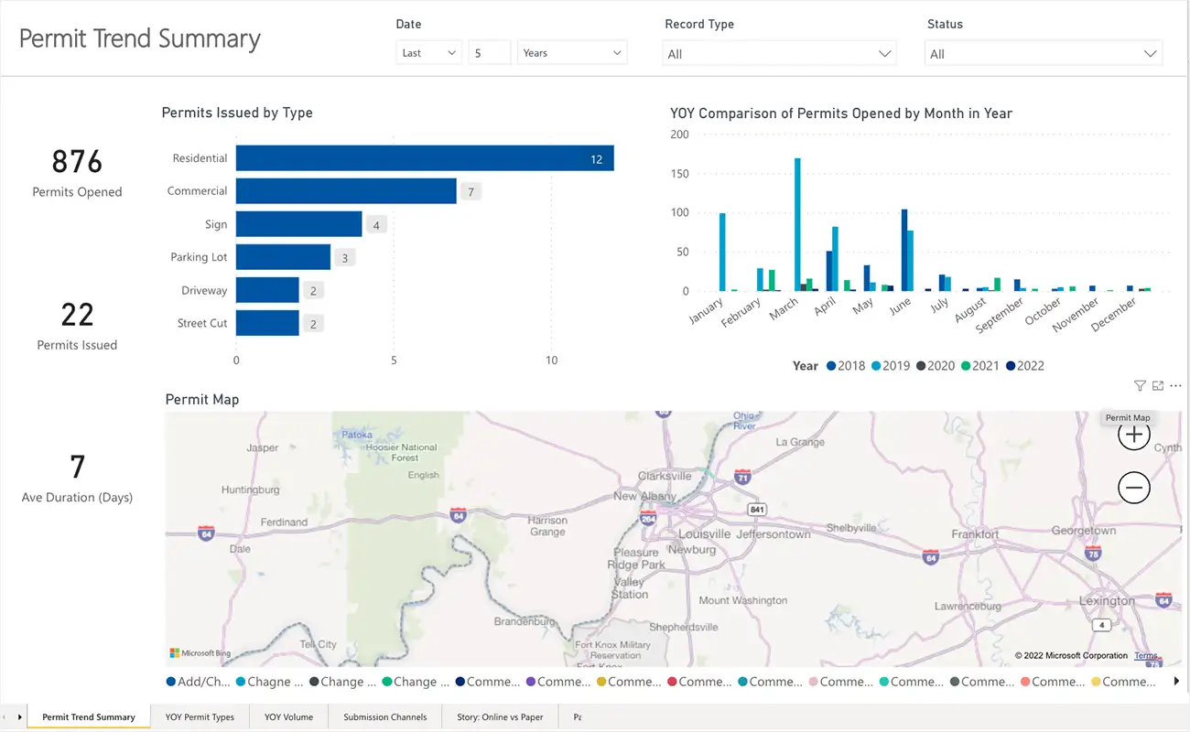Click the Louisville label on the map
The width and height of the screenshot is (1190, 732).
tap(704, 533)
